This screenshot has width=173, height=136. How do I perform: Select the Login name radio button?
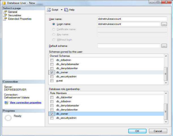click(54, 24)
